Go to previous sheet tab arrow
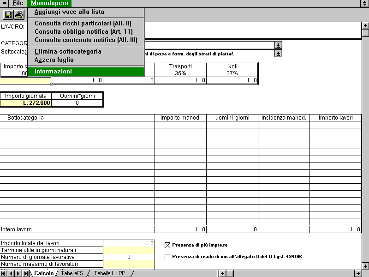The image size is (369, 277). pos(11,273)
